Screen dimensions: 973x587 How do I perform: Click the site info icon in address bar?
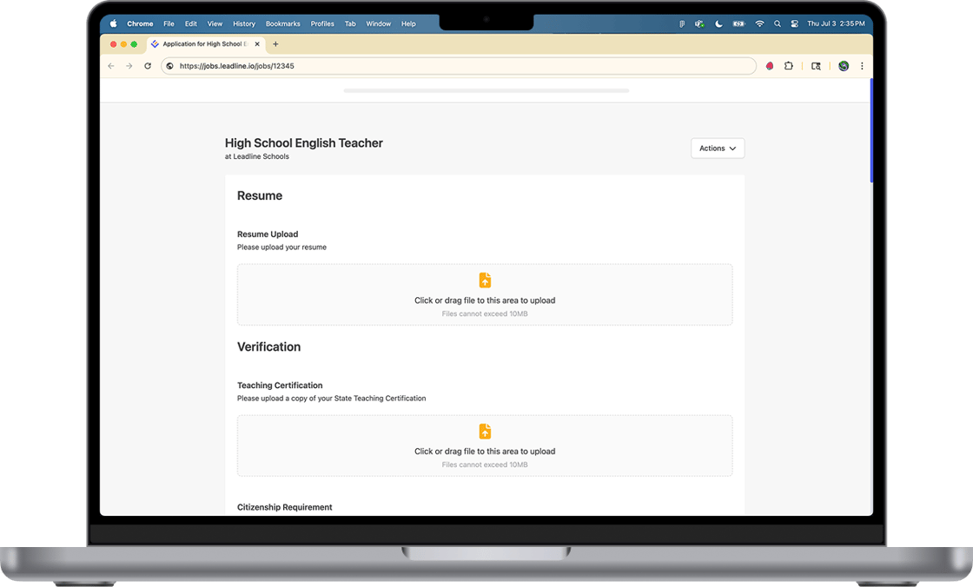170,66
